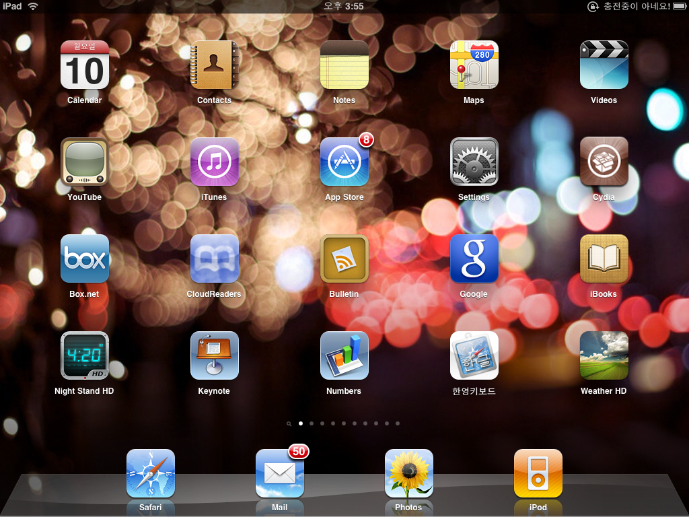
Task: Launch iPod from the dock
Action: coord(538,473)
